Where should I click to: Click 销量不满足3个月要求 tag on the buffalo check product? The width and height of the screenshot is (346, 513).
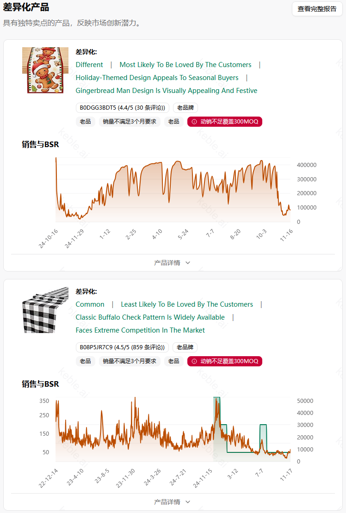(x=130, y=361)
